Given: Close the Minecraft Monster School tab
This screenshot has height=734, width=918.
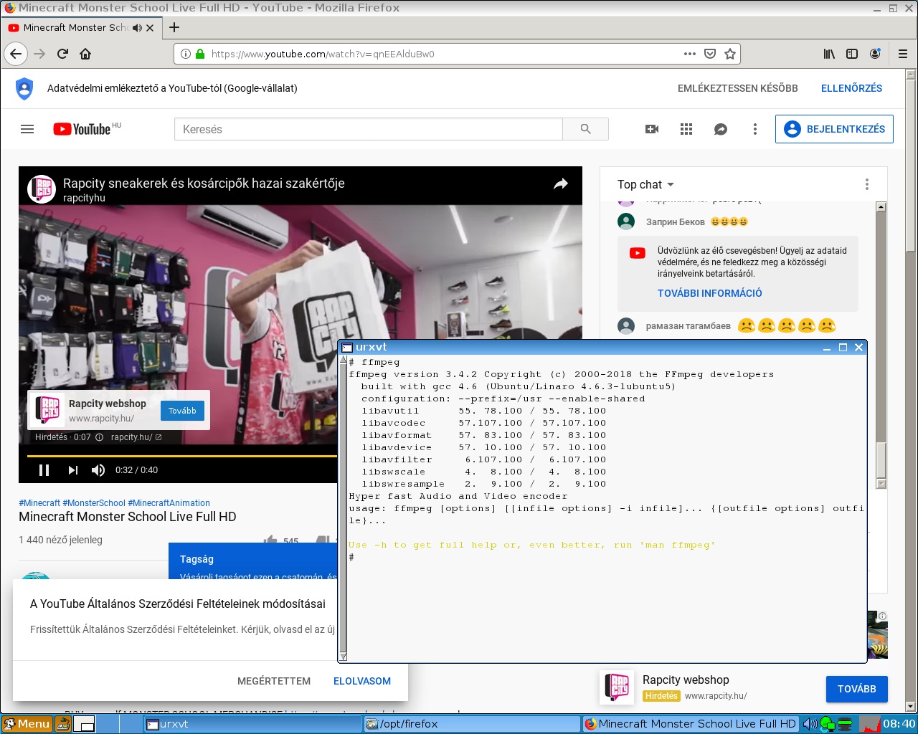Looking at the screenshot, I should 150,28.
